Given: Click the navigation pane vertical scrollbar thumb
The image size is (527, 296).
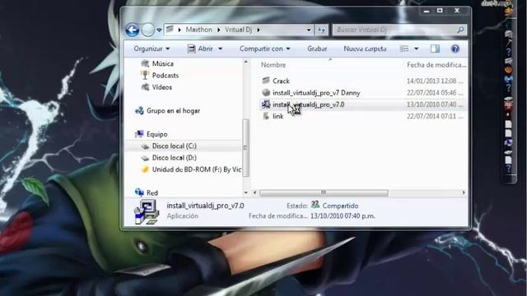Looking at the screenshot, I should point(245,147).
